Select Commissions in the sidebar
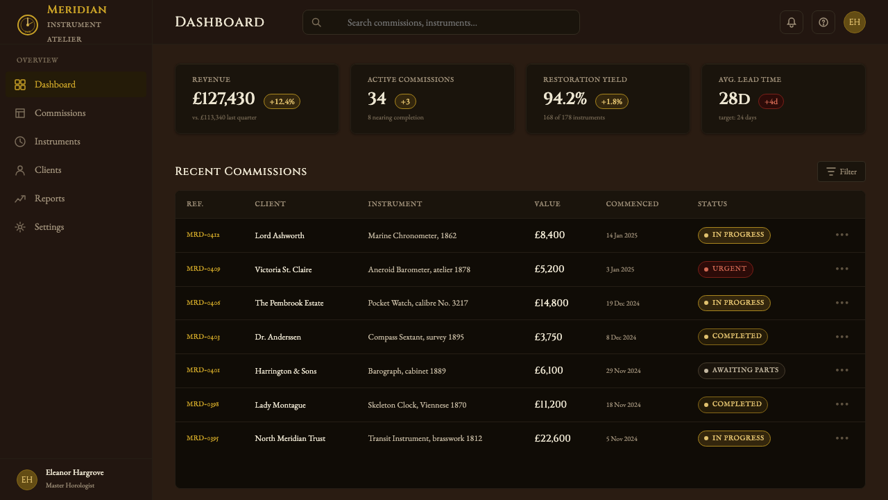This screenshot has height=500, width=888. 76,113
